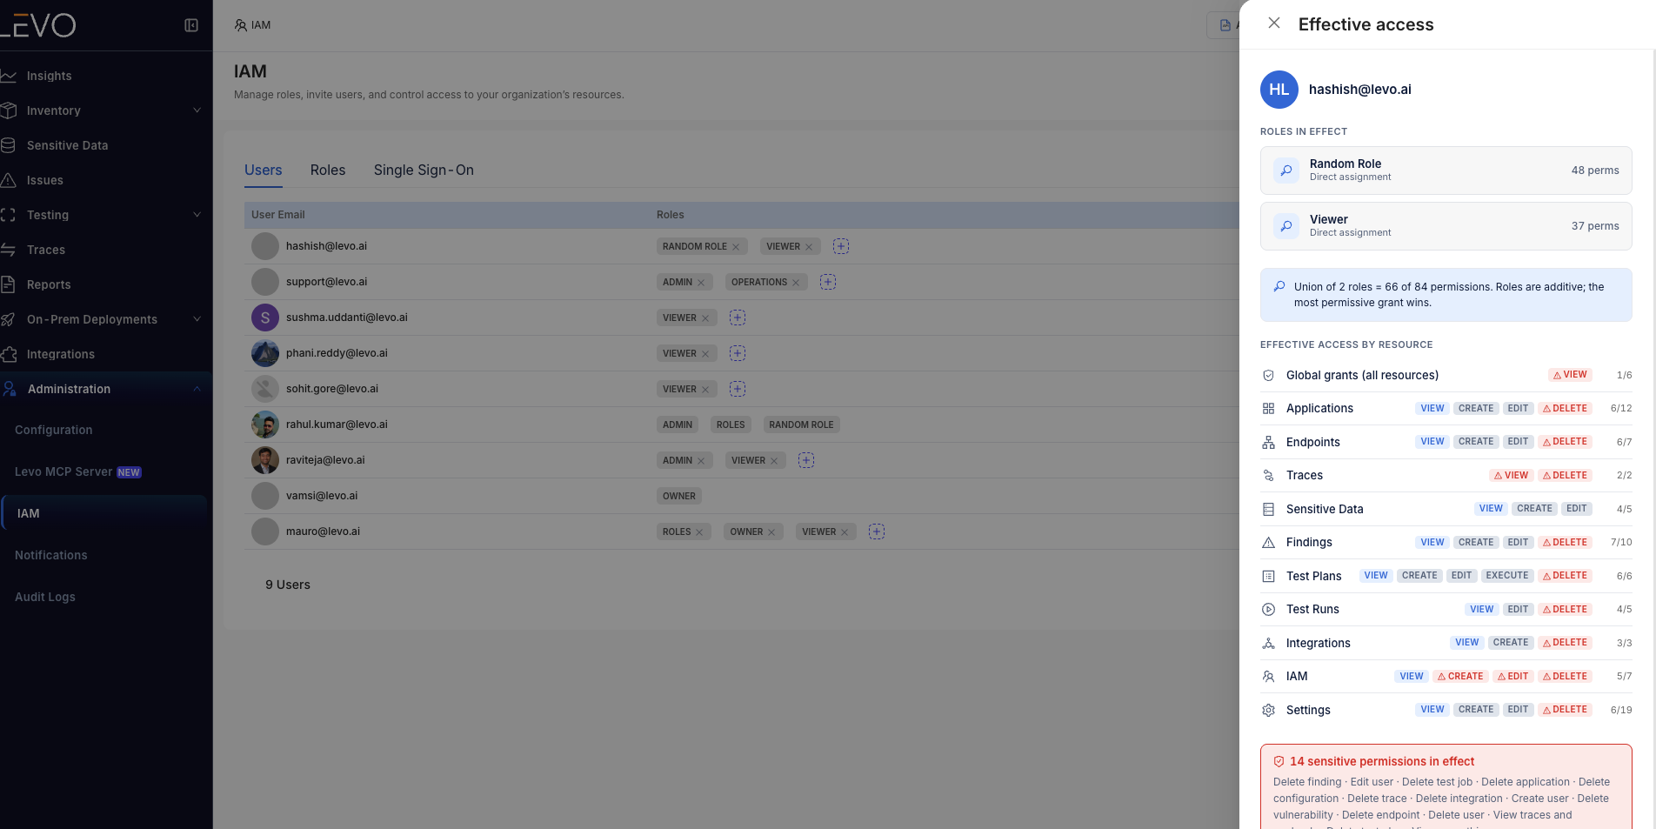Select IAM in the sidebar

click(104, 513)
